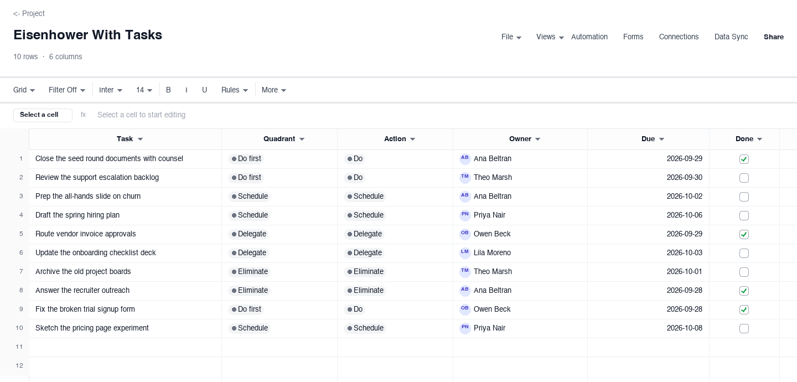Go back via the Project link
Viewport: 797px width, 382px height.
[x=29, y=13]
